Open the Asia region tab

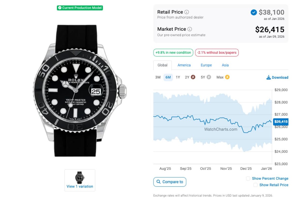pyautogui.click(x=225, y=65)
